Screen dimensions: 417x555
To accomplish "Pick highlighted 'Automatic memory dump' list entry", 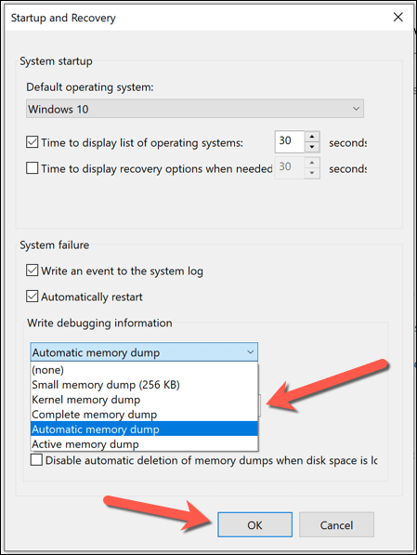I will click(144, 429).
